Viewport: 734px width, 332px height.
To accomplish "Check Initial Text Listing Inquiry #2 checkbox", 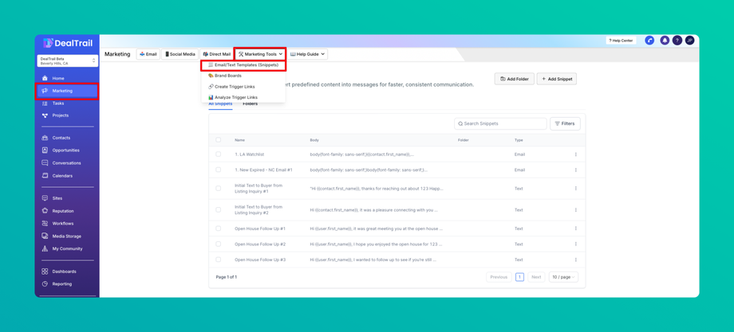I will pos(218,209).
